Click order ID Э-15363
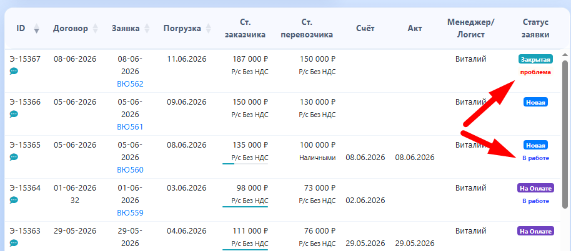571x251 pixels. coord(25,230)
